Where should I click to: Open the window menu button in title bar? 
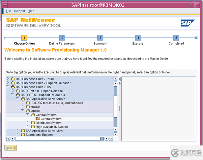(x=5, y=5)
